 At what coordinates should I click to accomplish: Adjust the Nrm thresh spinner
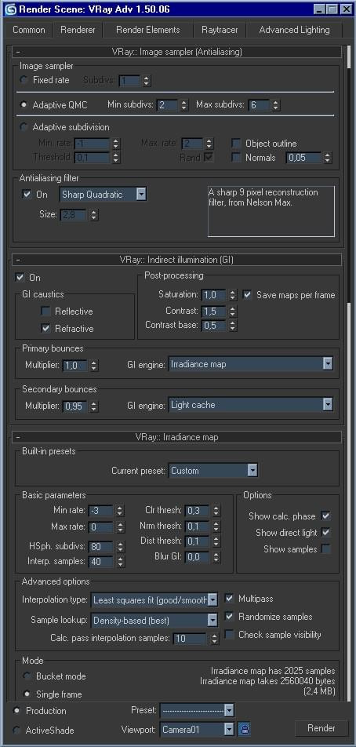(x=216, y=526)
